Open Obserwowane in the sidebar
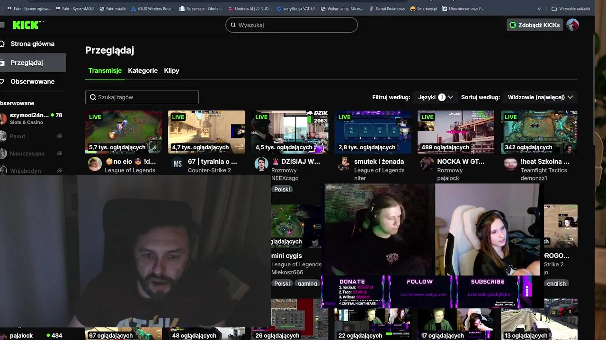This screenshot has height=340, width=606. [32, 82]
